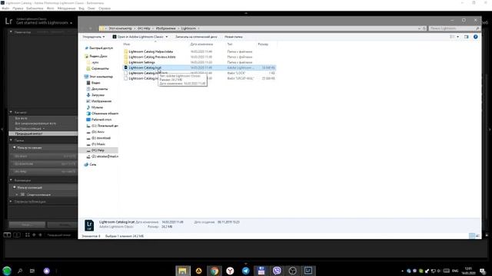Screen dimensions: 492x276
Task: Click Этот компьютер in address breadcrumb
Action: (121, 28)
